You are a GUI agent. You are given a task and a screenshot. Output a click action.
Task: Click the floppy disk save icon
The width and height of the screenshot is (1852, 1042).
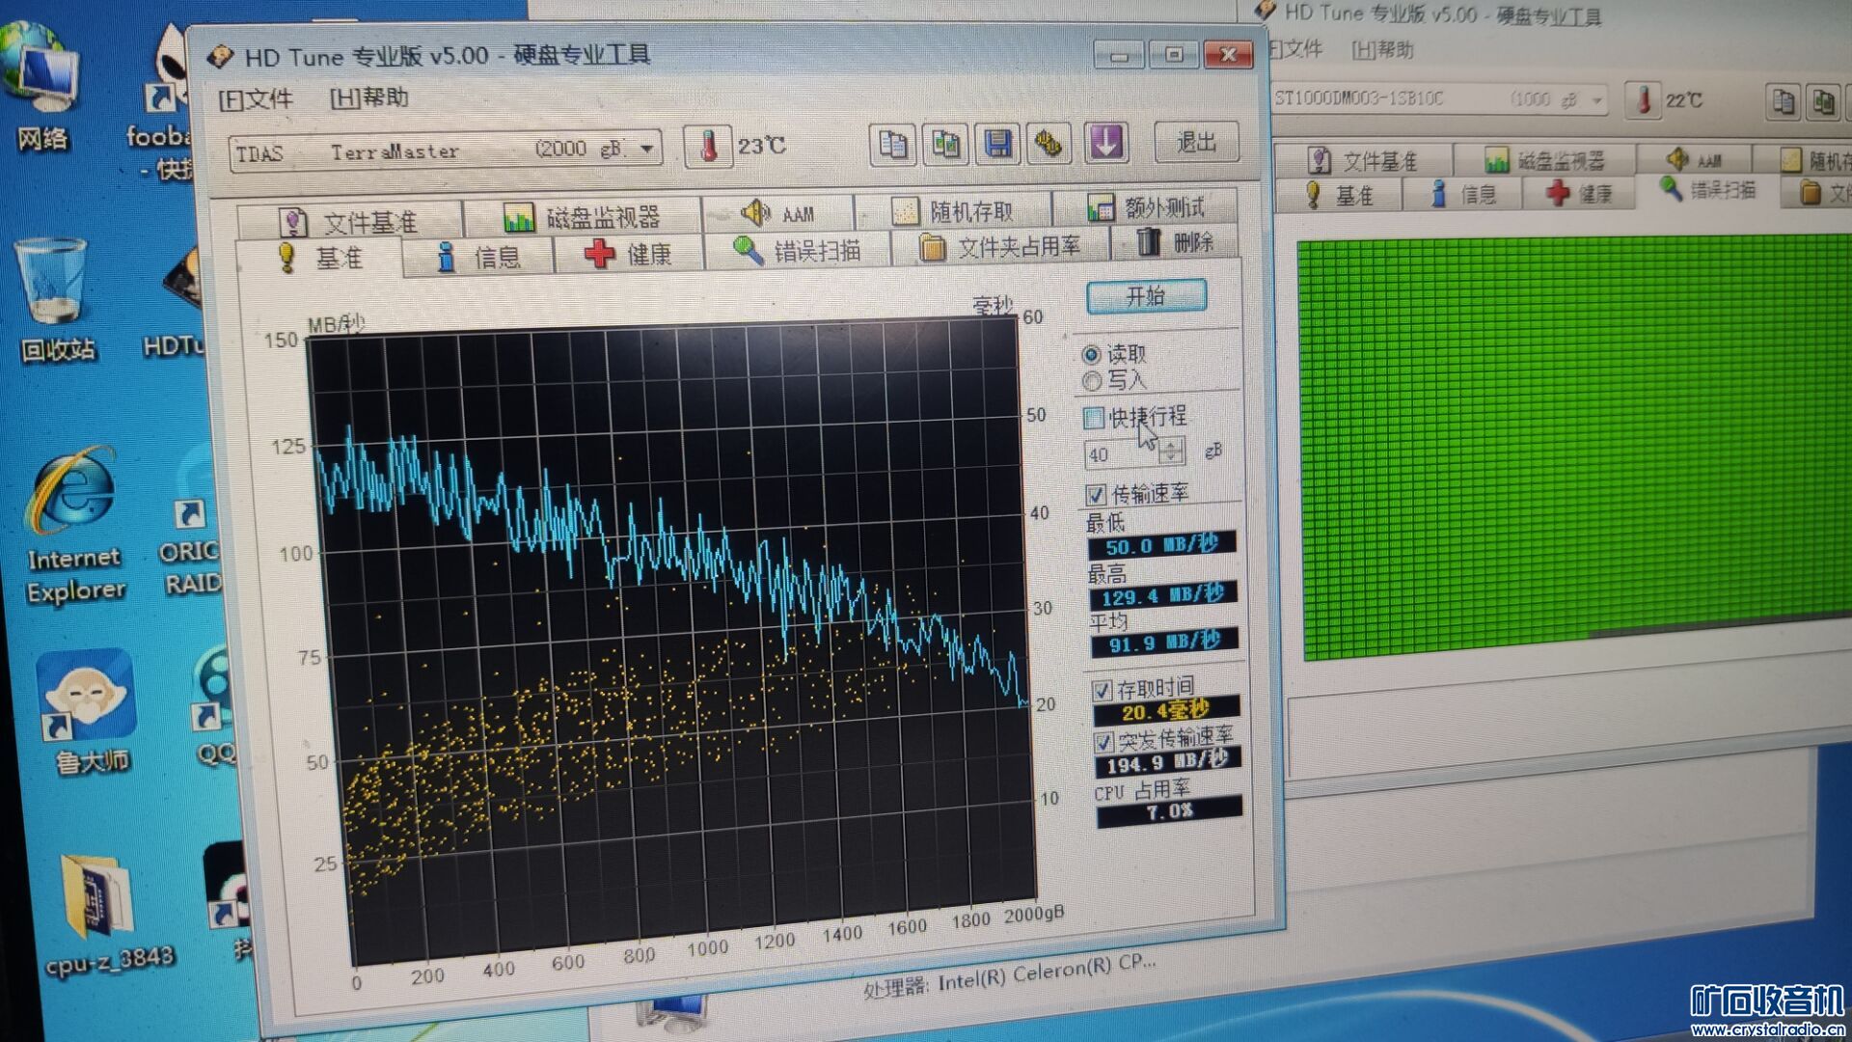(998, 145)
